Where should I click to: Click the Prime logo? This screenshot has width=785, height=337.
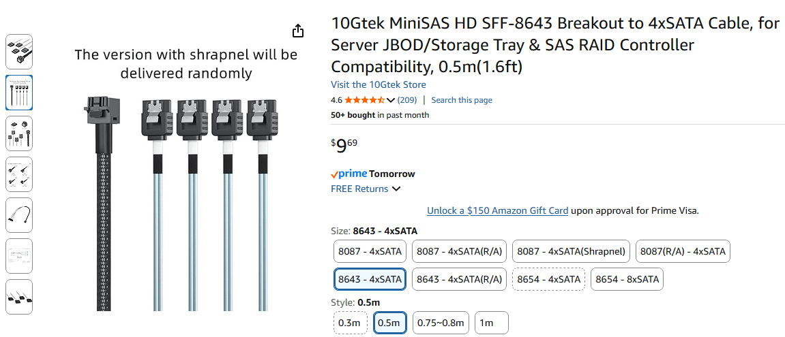[349, 174]
